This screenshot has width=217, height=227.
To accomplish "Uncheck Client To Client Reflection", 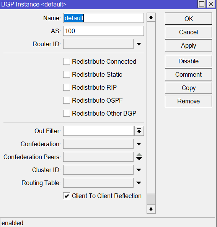I will tap(67, 196).
